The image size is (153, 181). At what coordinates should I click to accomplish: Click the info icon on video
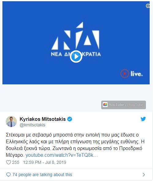148,6
